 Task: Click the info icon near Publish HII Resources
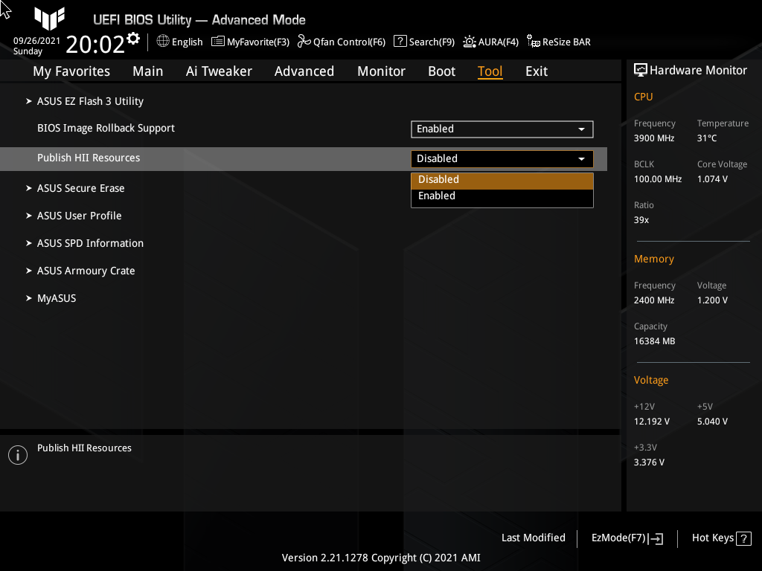[17, 454]
